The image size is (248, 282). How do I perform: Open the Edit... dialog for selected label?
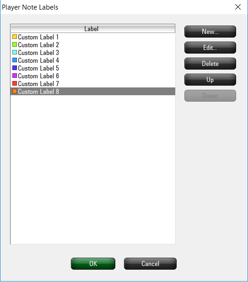tap(210, 48)
